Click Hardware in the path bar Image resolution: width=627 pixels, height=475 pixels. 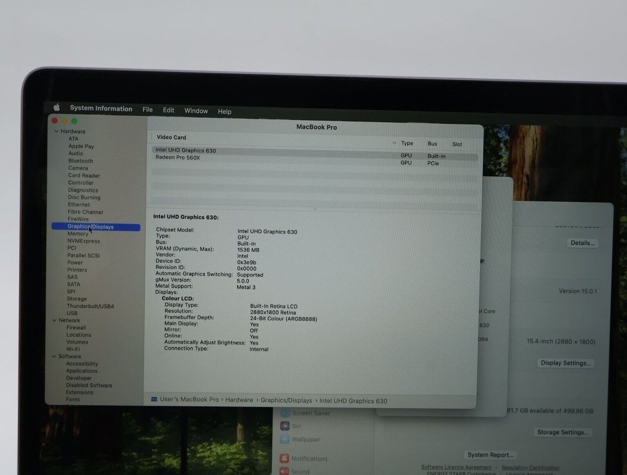tap(239, 400)
